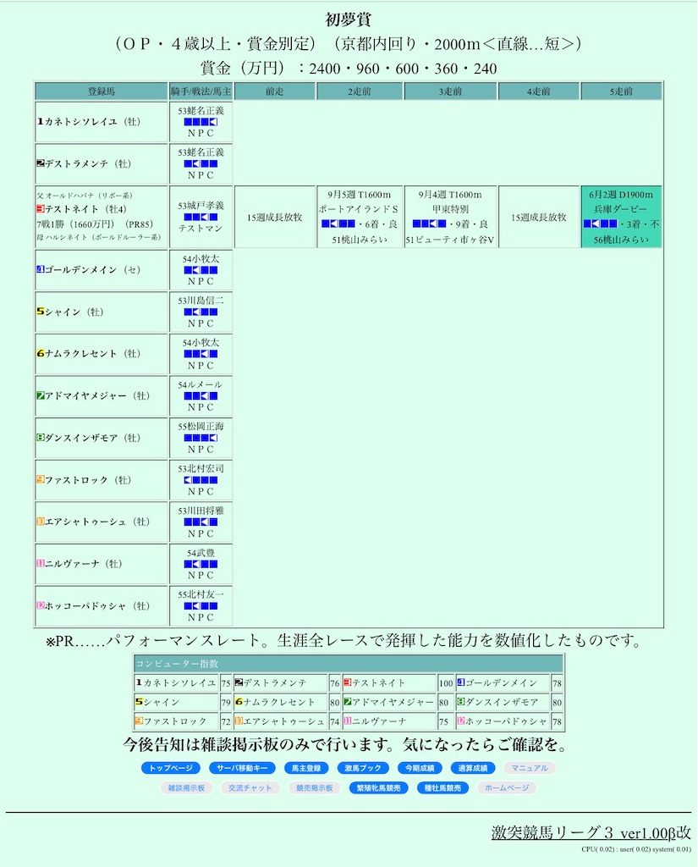Click orange gate 10 icon beside エアシャトゥーシュ (牡)
The height and width of the screenshot is (867, 698).
pos(41,522)
